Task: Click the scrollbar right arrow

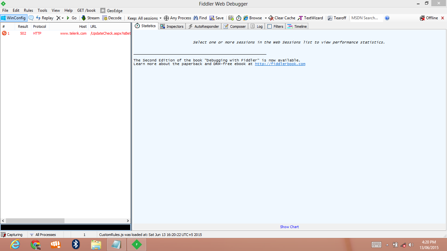Action: (x=128, y=221)
